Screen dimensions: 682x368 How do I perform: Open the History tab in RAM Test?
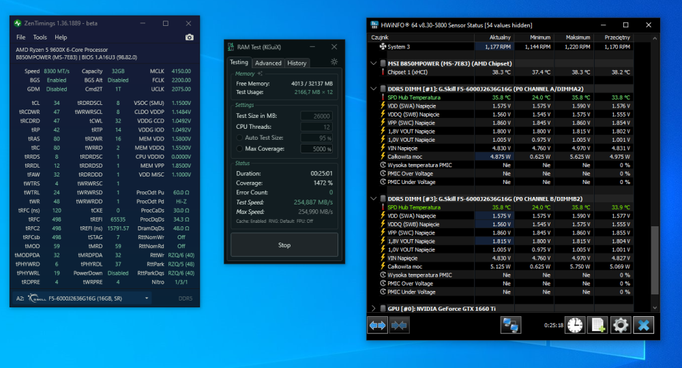tap(297, 63)
